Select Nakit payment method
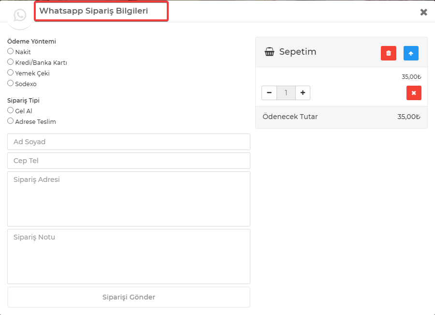435x315 pixels. point(10,51)
